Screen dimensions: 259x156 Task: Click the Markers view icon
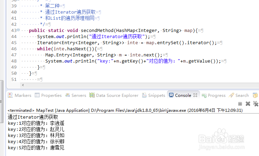pos(10,96)
